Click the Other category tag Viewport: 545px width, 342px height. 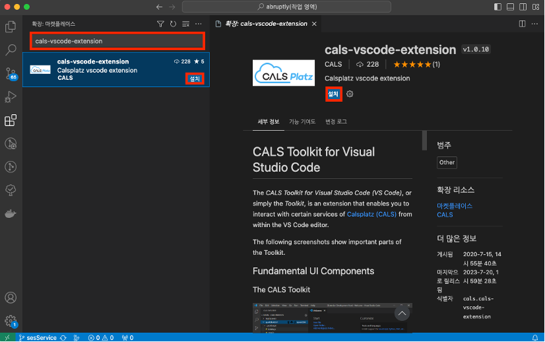pyautogui.click(x=447, y=162)
